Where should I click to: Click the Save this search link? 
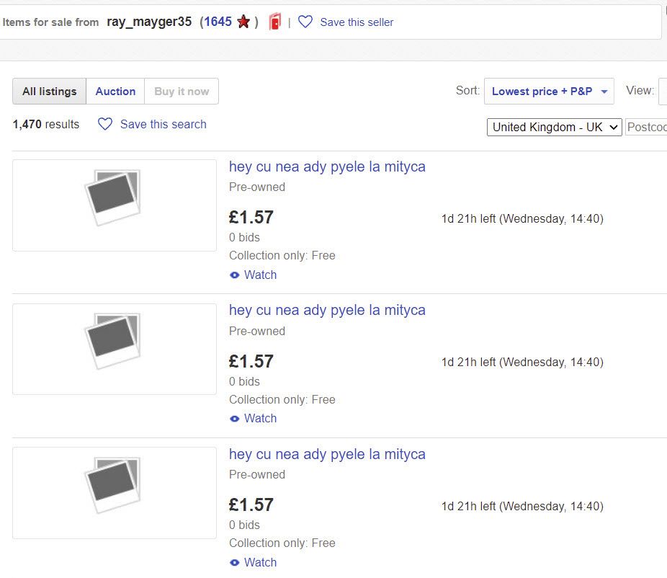164,124
